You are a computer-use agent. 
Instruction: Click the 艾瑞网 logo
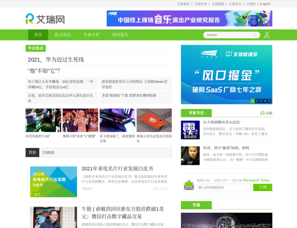click(x=45, y=19)
